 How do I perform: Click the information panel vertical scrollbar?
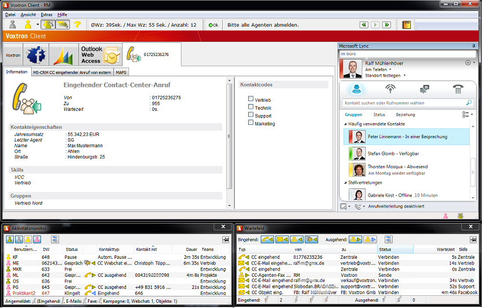pyautogui.click(x=229, y=136)
